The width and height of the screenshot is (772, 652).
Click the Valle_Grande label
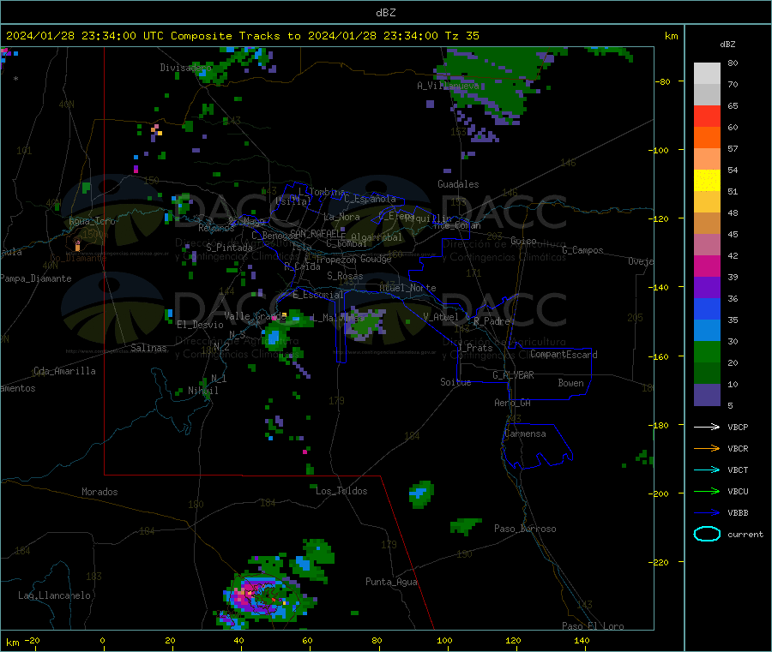[x=255, y=316]
